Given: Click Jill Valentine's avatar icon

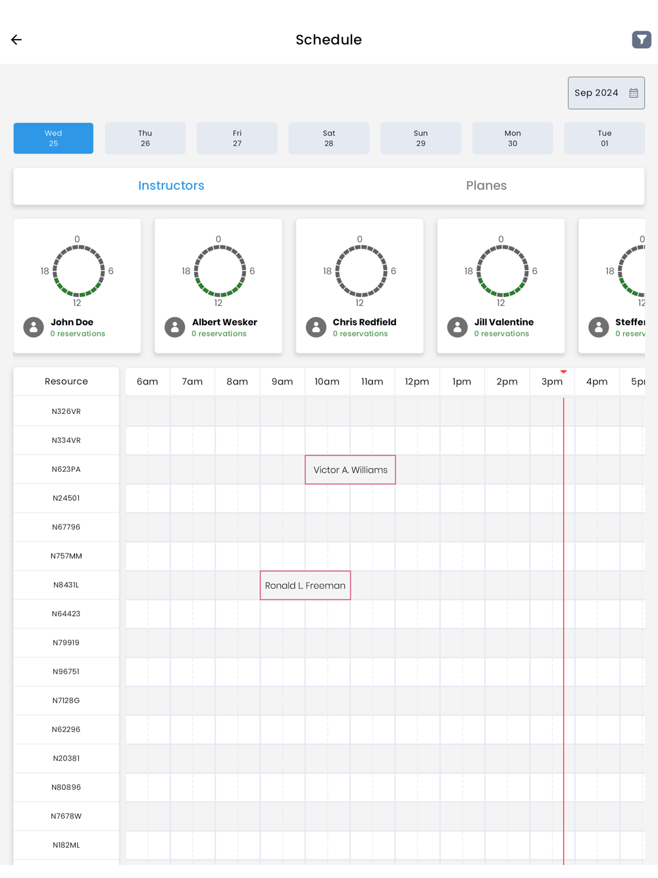Looking at the screenshot, I should [457, 327].
